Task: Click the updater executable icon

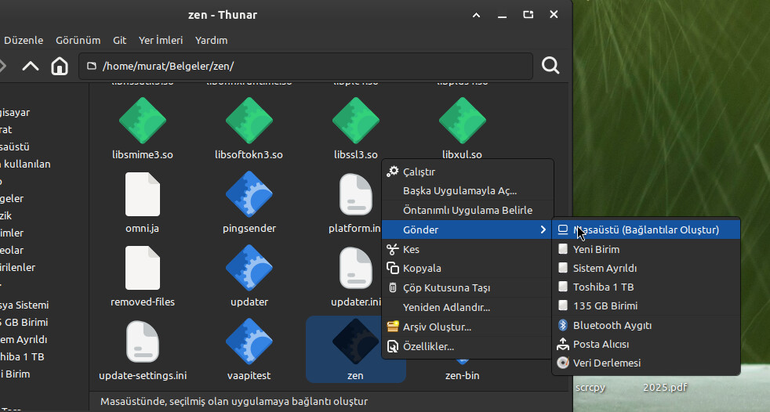Action: click(x=249, y=268)
